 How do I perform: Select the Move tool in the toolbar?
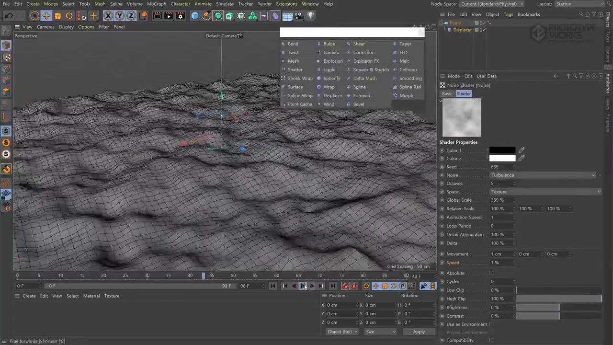pyautogui.click(x=46, y=15)
